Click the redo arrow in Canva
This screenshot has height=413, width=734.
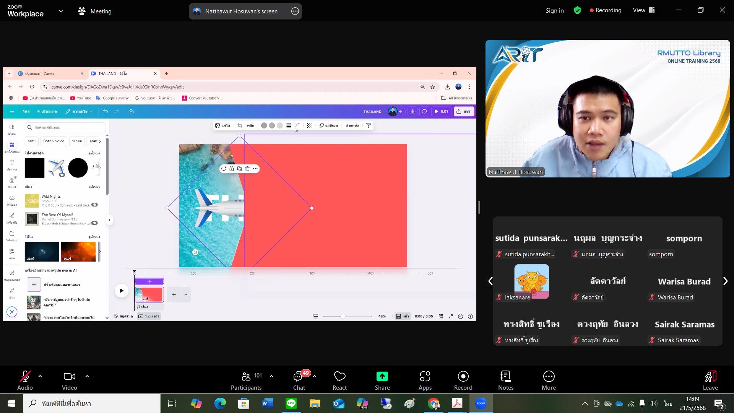point(117,111)
